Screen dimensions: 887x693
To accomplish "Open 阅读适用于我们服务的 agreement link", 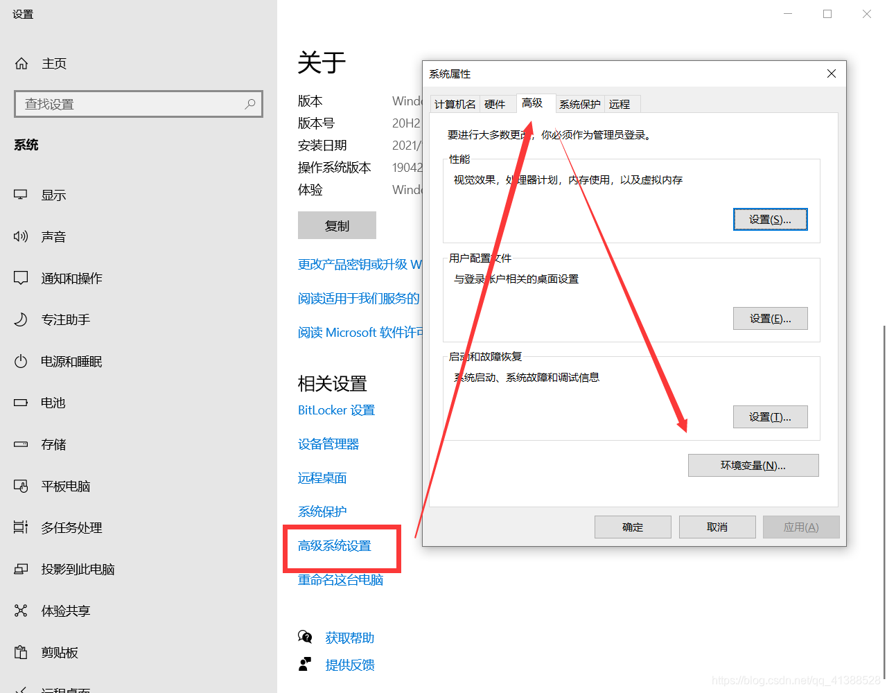I will 359,299.
